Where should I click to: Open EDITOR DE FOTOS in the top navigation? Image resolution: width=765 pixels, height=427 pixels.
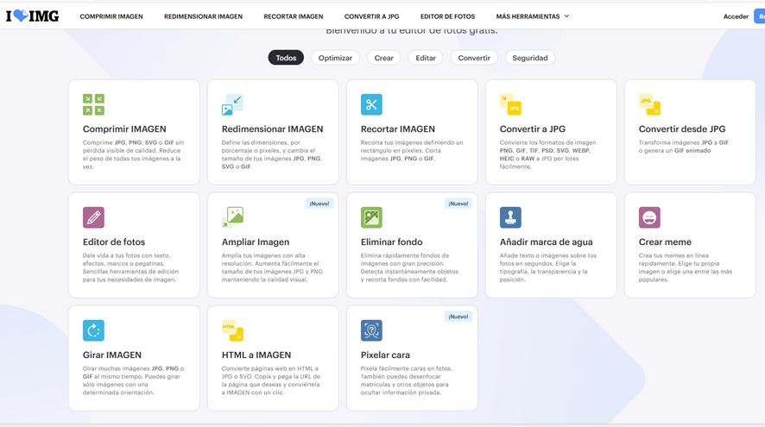point(447,16)
